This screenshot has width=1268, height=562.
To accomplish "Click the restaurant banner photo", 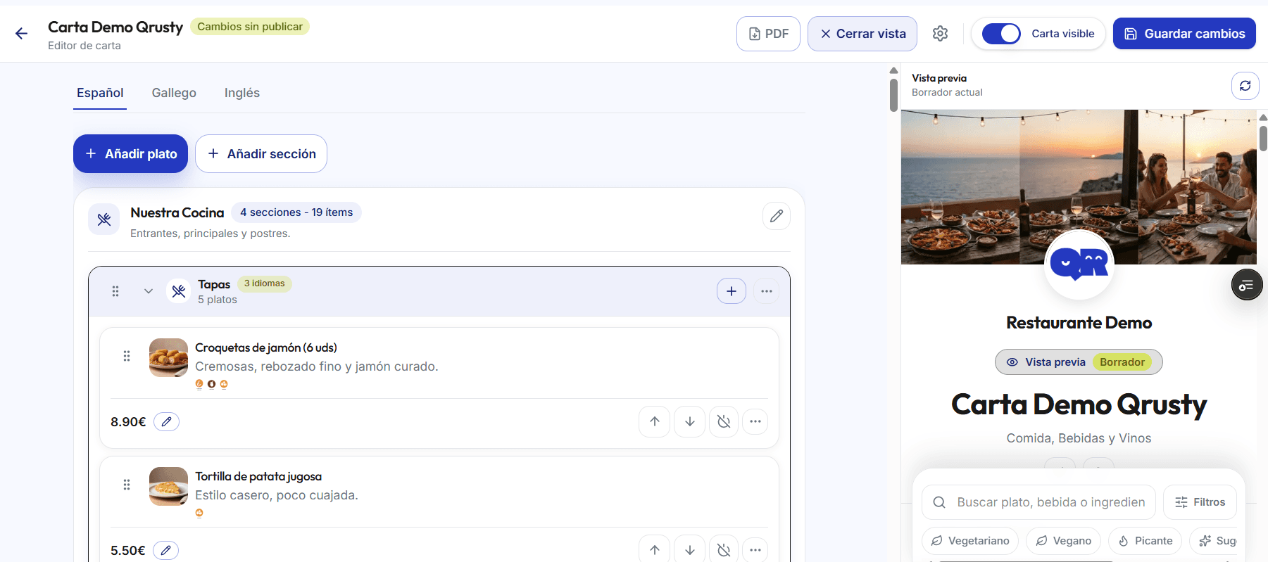I will click(x=1079, y=186).
